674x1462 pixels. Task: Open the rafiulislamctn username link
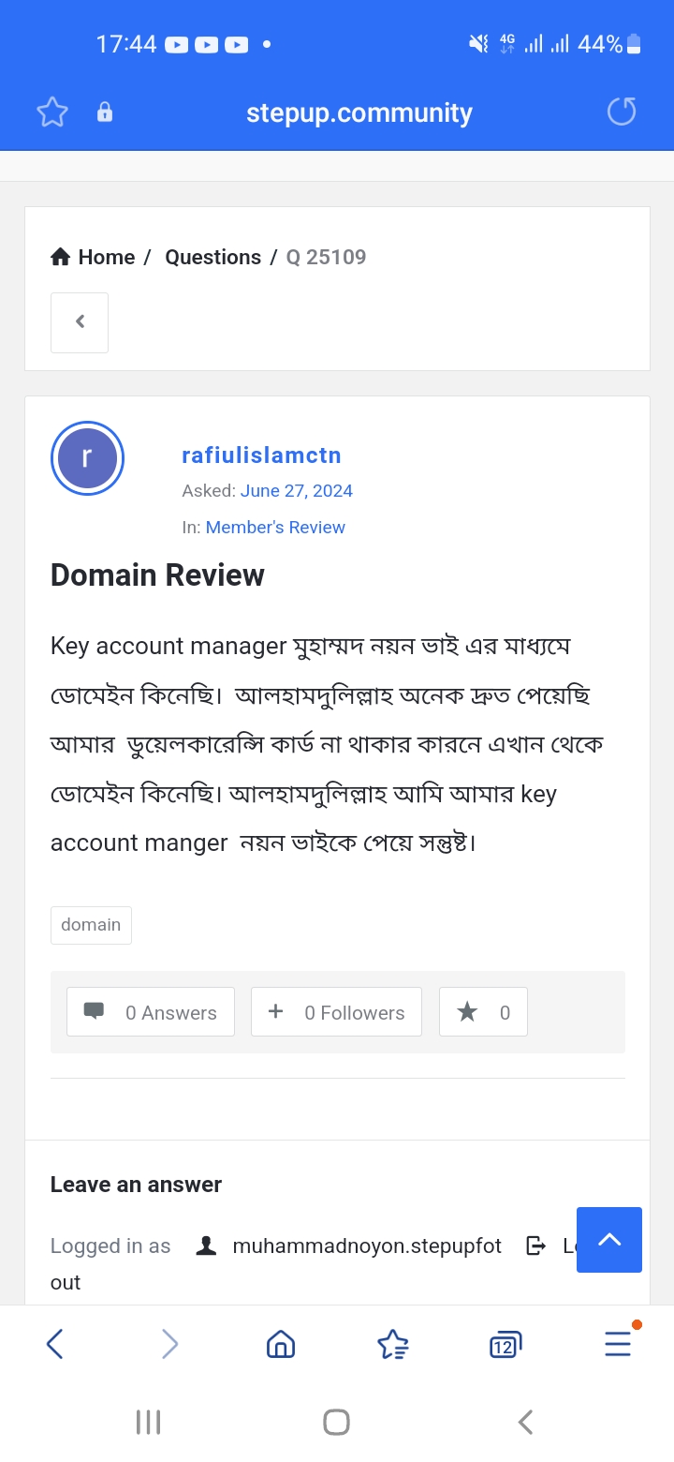(261, 455)
